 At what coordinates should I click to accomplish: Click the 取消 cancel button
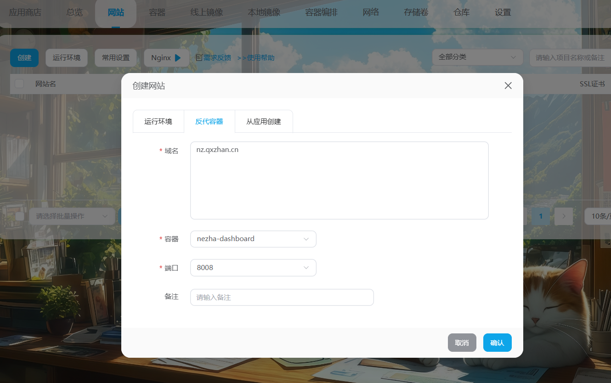(x=462, y=343)
